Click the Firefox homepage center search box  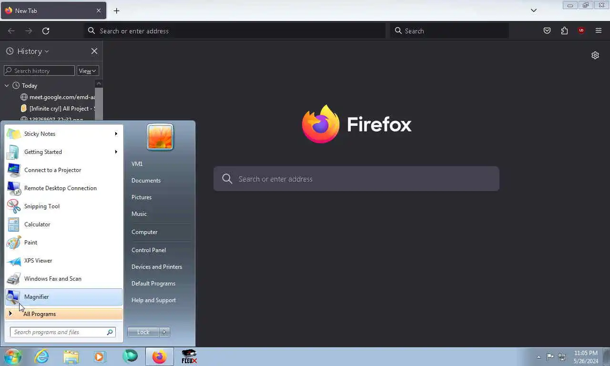[356, 179]
